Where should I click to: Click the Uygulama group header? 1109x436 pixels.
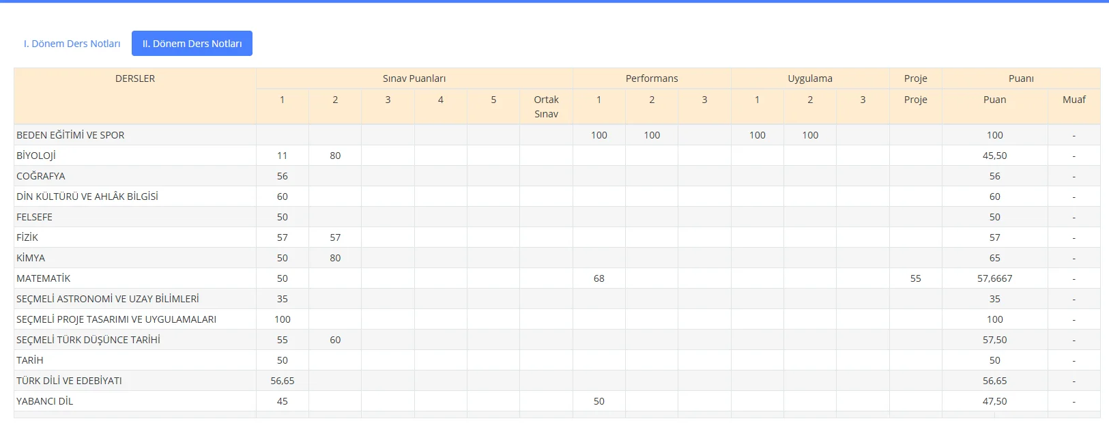[810, 78]
